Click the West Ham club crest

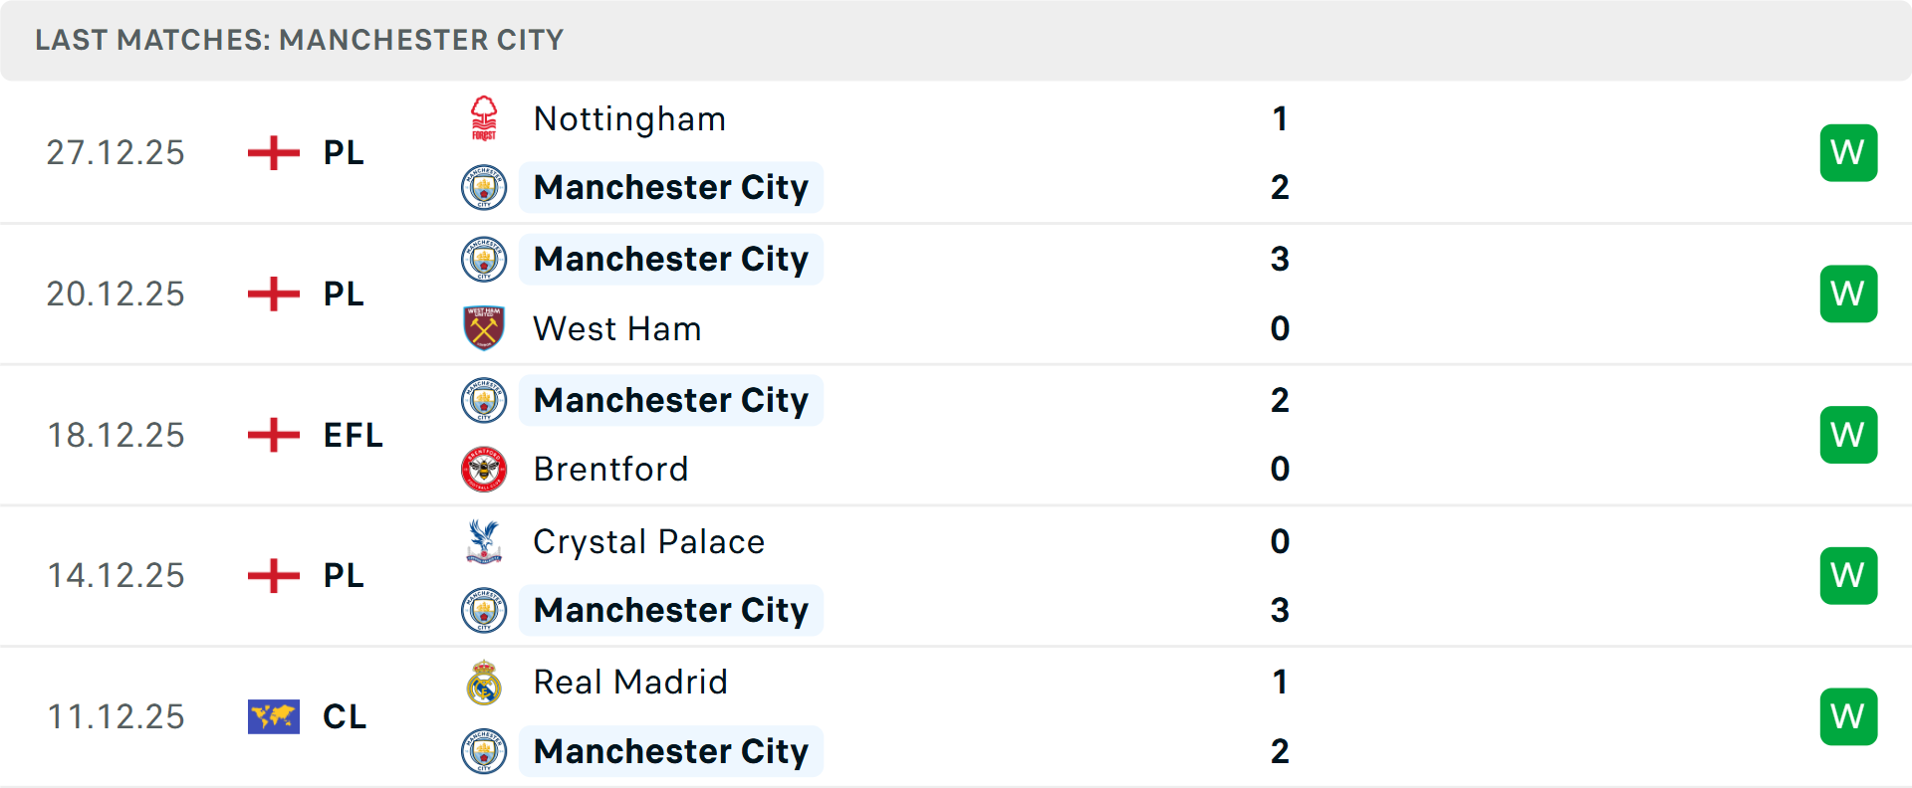tap(484, 328)
